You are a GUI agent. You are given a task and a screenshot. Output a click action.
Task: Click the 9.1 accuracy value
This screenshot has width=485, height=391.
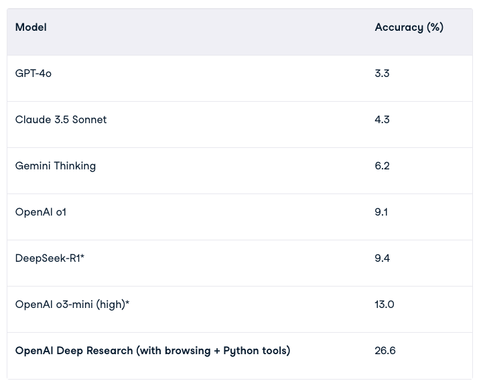381,212
